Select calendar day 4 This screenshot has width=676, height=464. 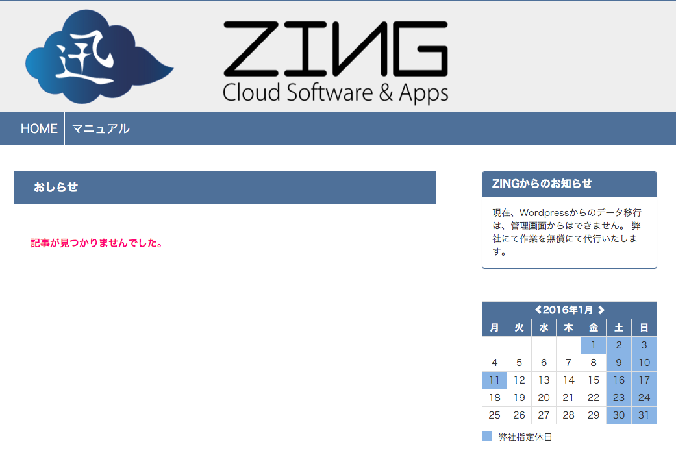tap(494, 363)
